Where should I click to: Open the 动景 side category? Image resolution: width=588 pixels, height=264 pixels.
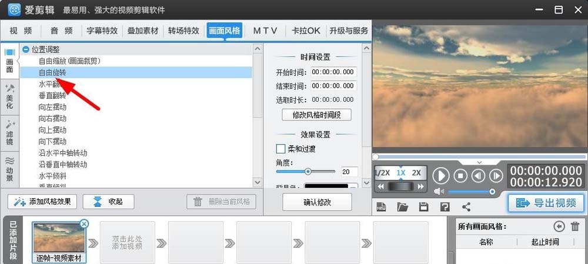point(10,168)
